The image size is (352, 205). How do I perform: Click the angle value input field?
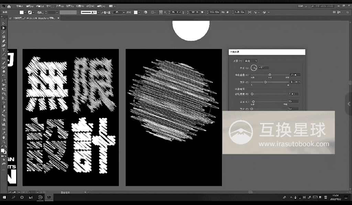[x=263, y=68]
